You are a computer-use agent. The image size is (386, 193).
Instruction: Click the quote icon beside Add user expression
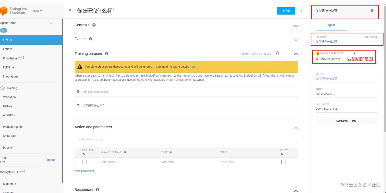[78, 92]
